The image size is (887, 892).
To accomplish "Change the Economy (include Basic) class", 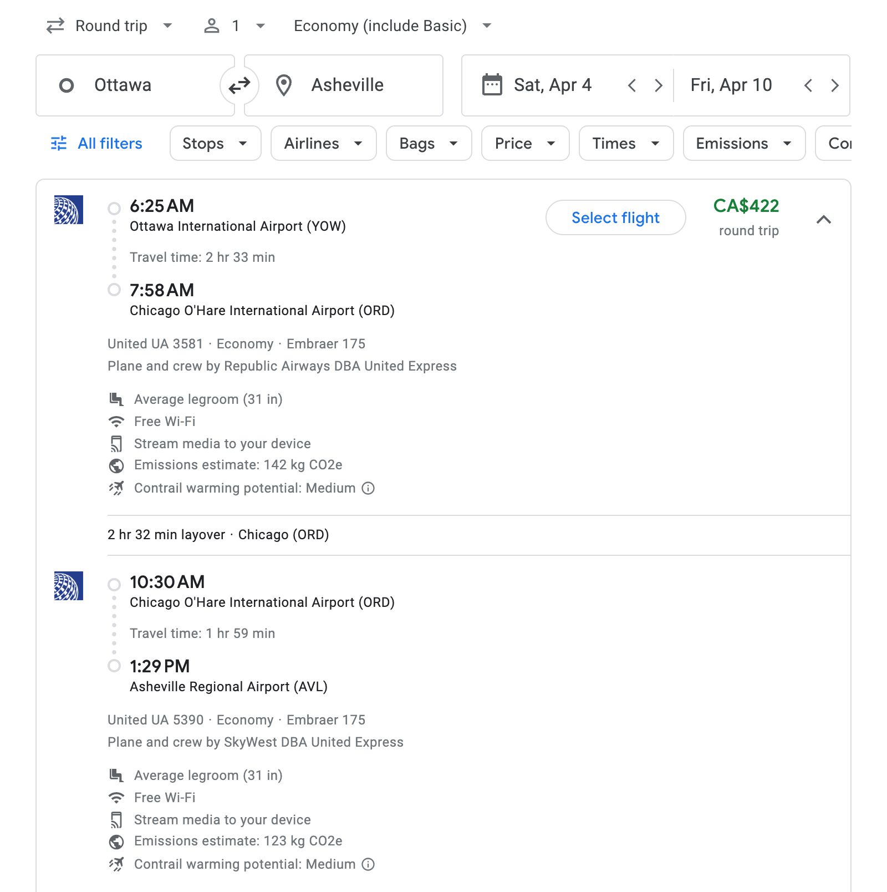I will (392, 26).
